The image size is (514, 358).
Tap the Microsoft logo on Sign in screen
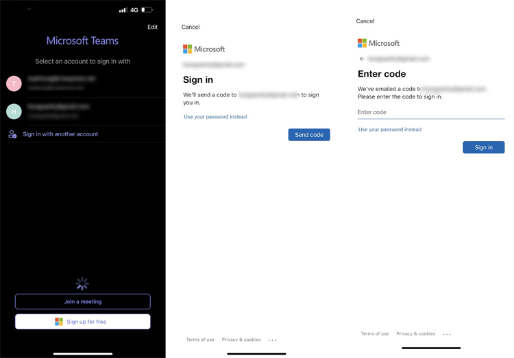tap(204, 49)
